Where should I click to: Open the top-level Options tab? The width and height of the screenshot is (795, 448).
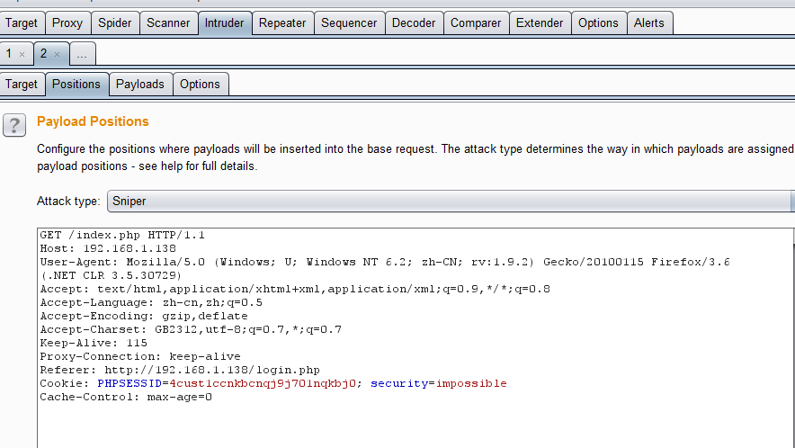coord(598,23)
